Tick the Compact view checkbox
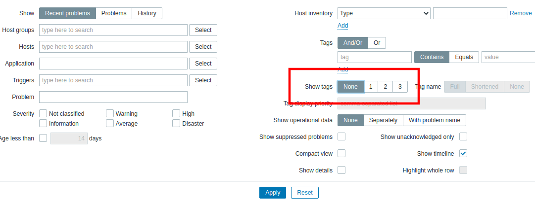The image size is (535, 203). (341, 154)
